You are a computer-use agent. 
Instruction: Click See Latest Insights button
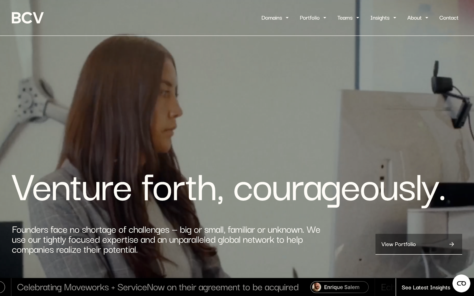click(x=426, y=287)
